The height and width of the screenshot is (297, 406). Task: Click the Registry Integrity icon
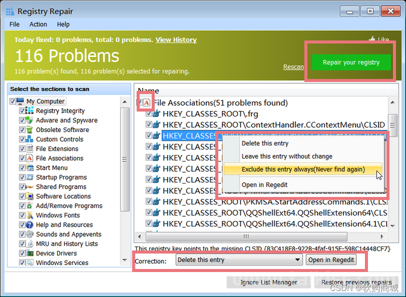pyautogui.click(x=30, y=110)
